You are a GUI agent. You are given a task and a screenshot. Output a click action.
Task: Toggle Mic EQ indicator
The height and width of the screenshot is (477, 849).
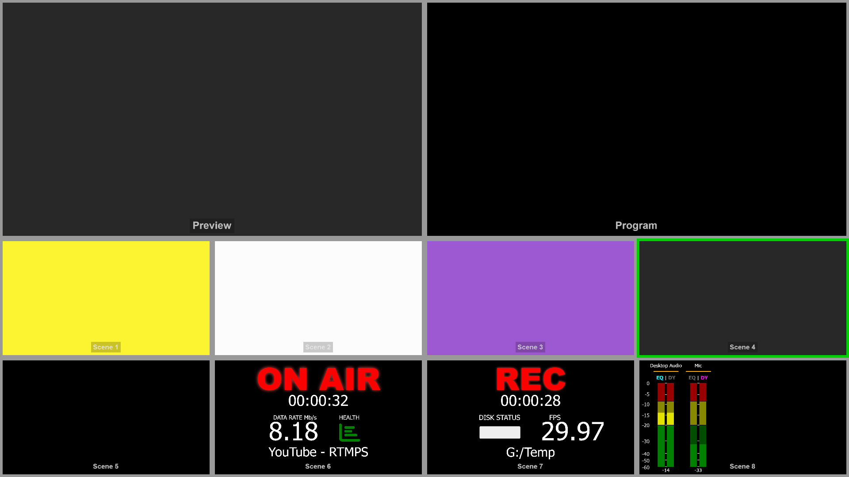[x=692, y=378]
